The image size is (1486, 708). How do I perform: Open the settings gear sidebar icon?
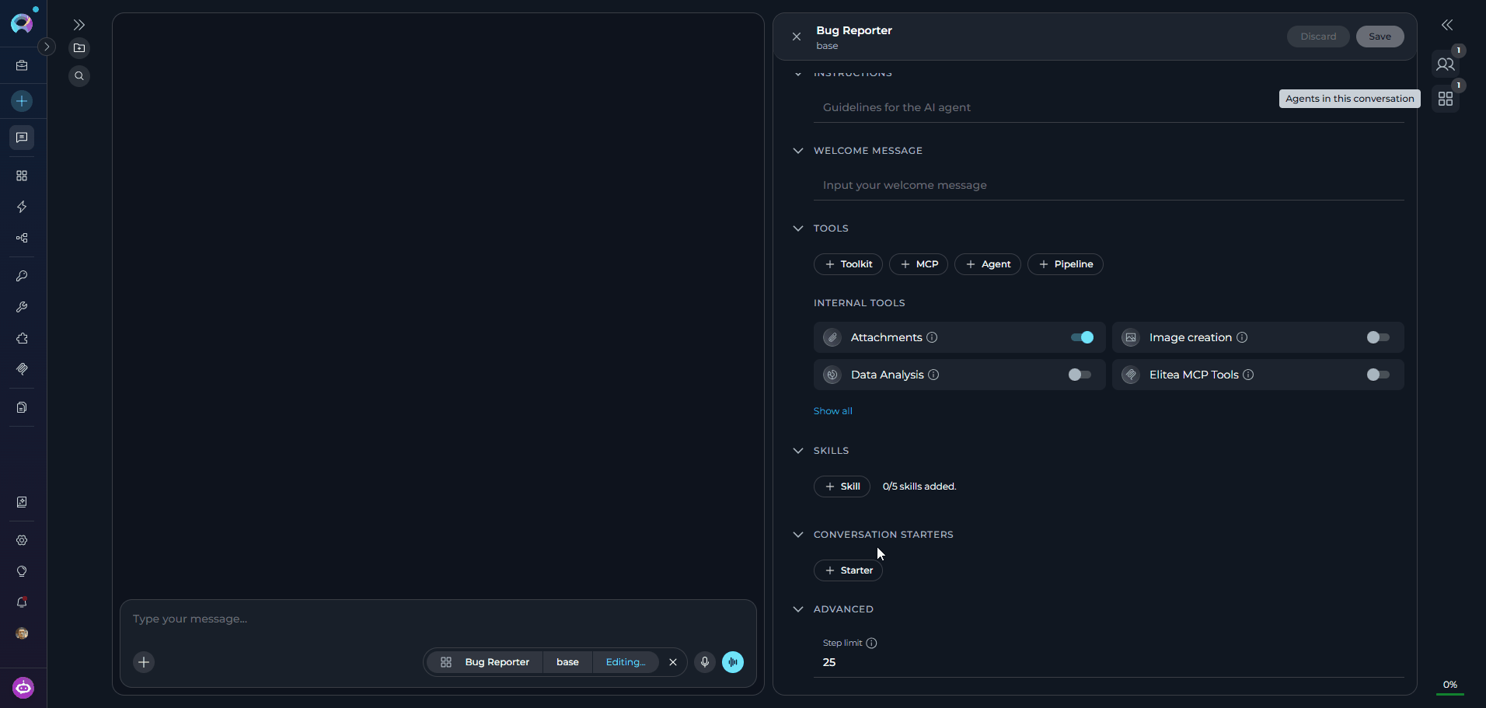tap(22, 540)
